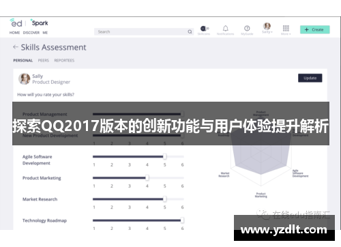The width and height of the screenshot is (341, 247).
Task: Go back using the arrow beside Skills Assessment
Action: tap(16, 47)
